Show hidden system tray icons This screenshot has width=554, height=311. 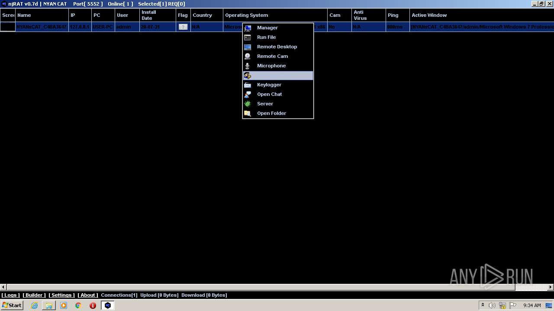(x=483, y=305)
